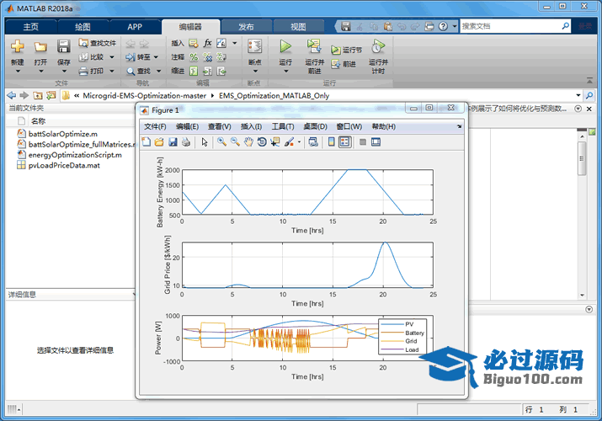602x421 pixels.
Task: Open Figure 工具(T) menu
Action: click(283, 126)
